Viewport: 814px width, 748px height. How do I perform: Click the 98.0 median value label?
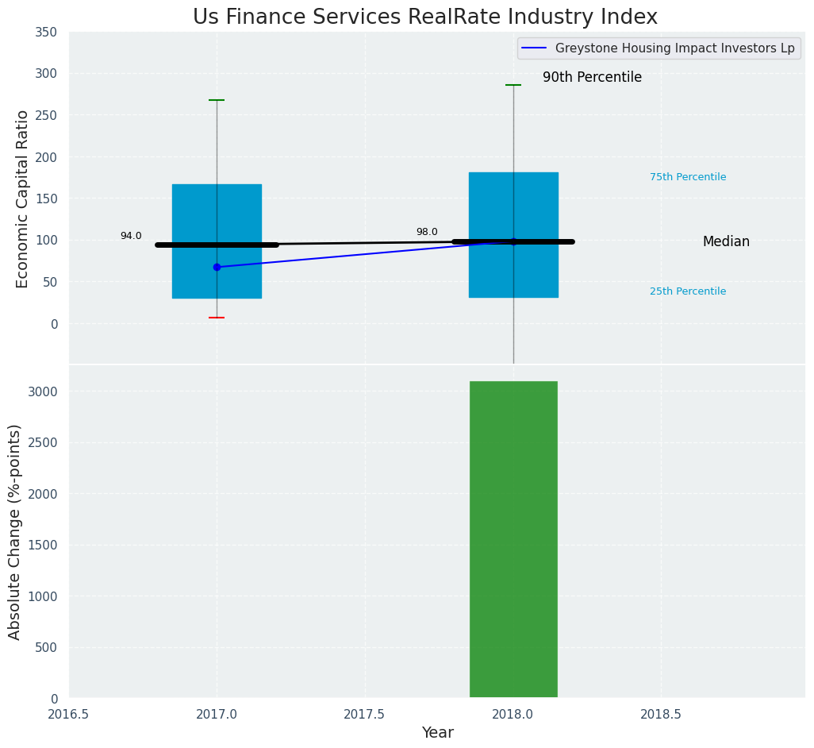[427, 232]
